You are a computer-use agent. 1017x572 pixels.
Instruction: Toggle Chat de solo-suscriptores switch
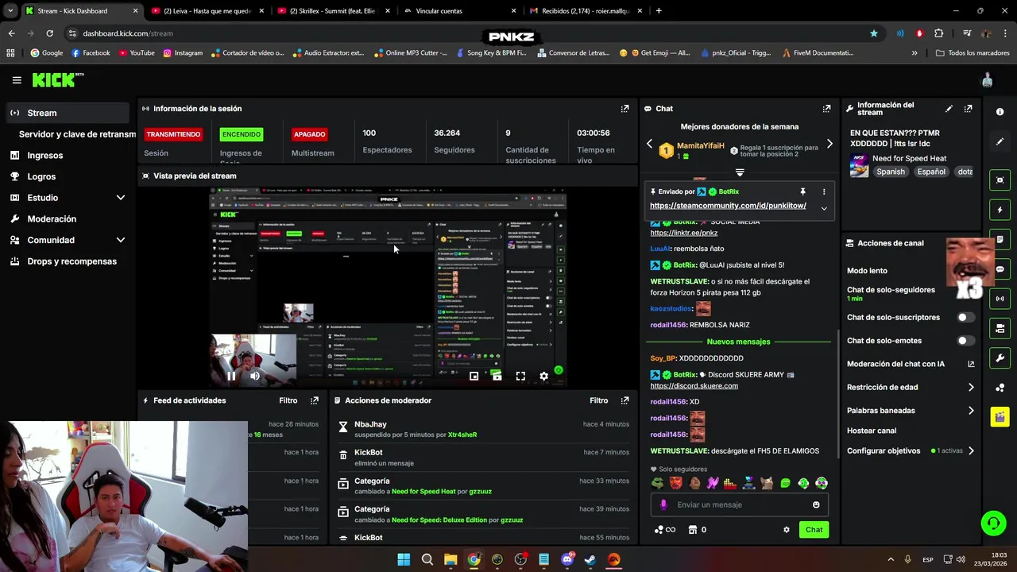965,318
